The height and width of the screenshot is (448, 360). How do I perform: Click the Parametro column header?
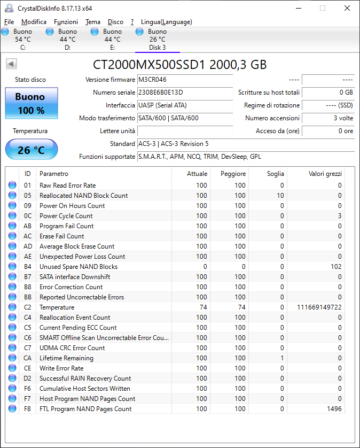point(104,174)
